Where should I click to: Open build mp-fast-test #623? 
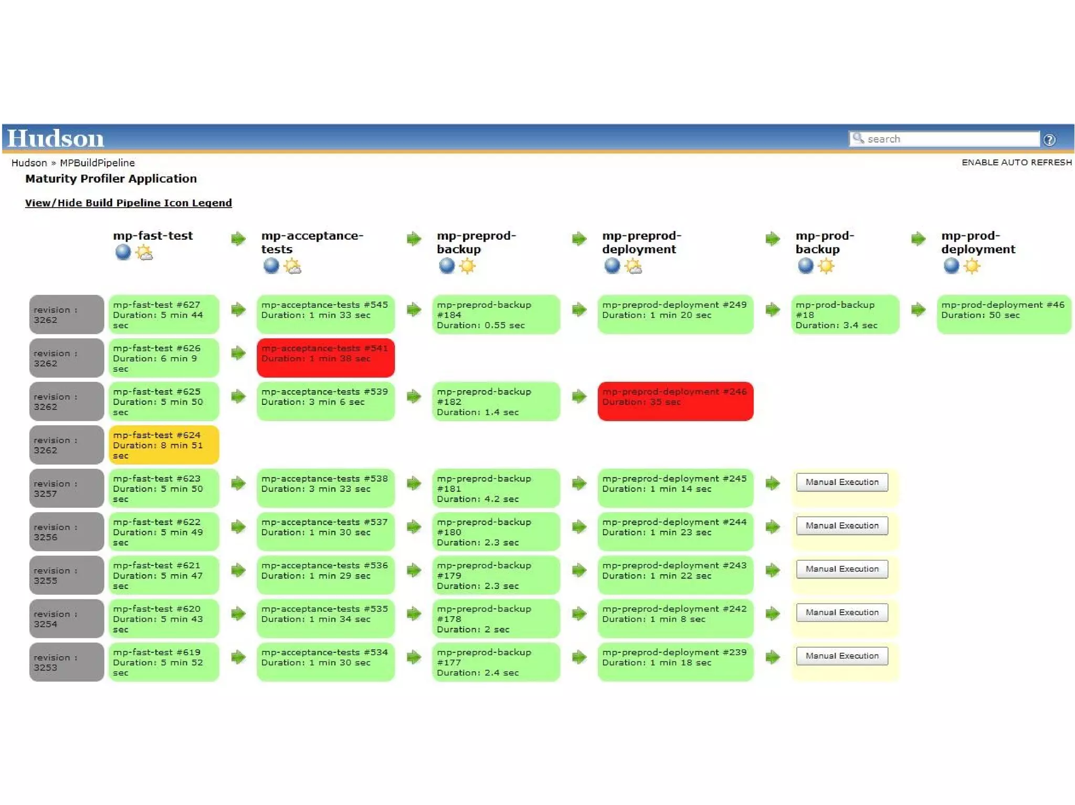[x=163, y=488]
